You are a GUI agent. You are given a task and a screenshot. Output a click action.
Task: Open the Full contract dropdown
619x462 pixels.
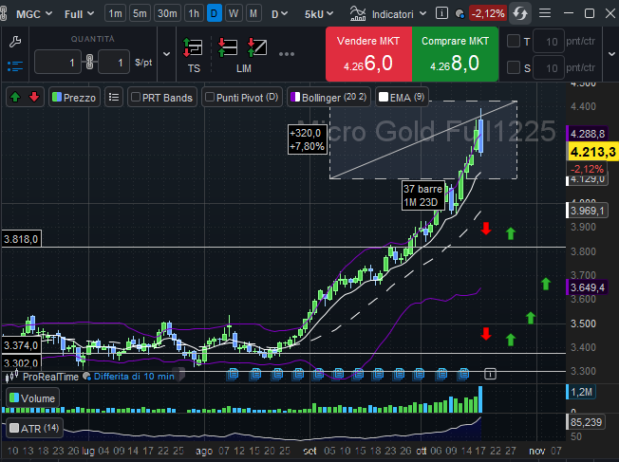click(78, 14)
